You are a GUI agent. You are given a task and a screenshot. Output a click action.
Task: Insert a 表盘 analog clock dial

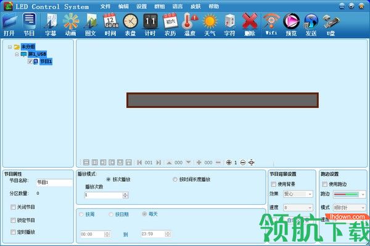pyautogui.click(x=130, y=25)
